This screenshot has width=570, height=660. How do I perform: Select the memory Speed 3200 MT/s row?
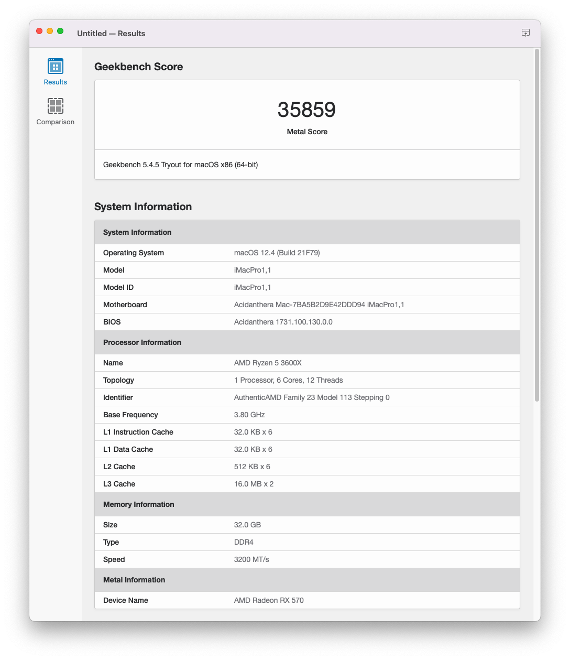tap(306, 559)
